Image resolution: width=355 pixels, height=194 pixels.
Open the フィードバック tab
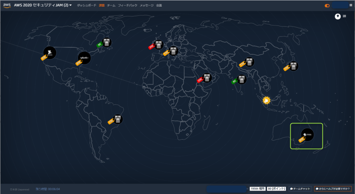click(128, 6)
